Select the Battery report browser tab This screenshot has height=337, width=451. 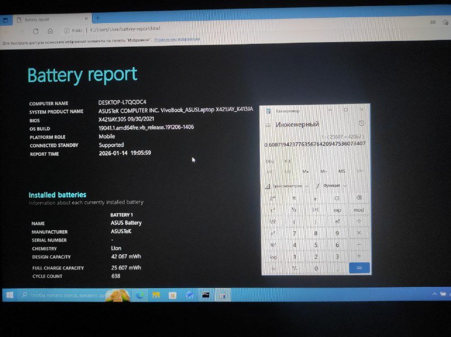click(x=46, y=19)
